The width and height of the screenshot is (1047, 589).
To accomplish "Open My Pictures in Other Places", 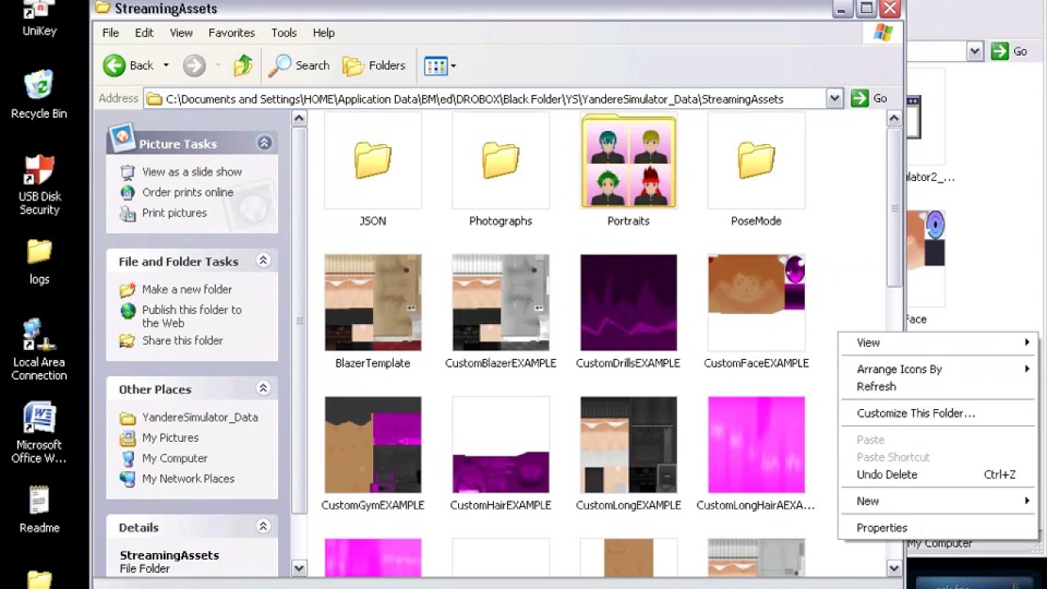I will coord(170,438).
